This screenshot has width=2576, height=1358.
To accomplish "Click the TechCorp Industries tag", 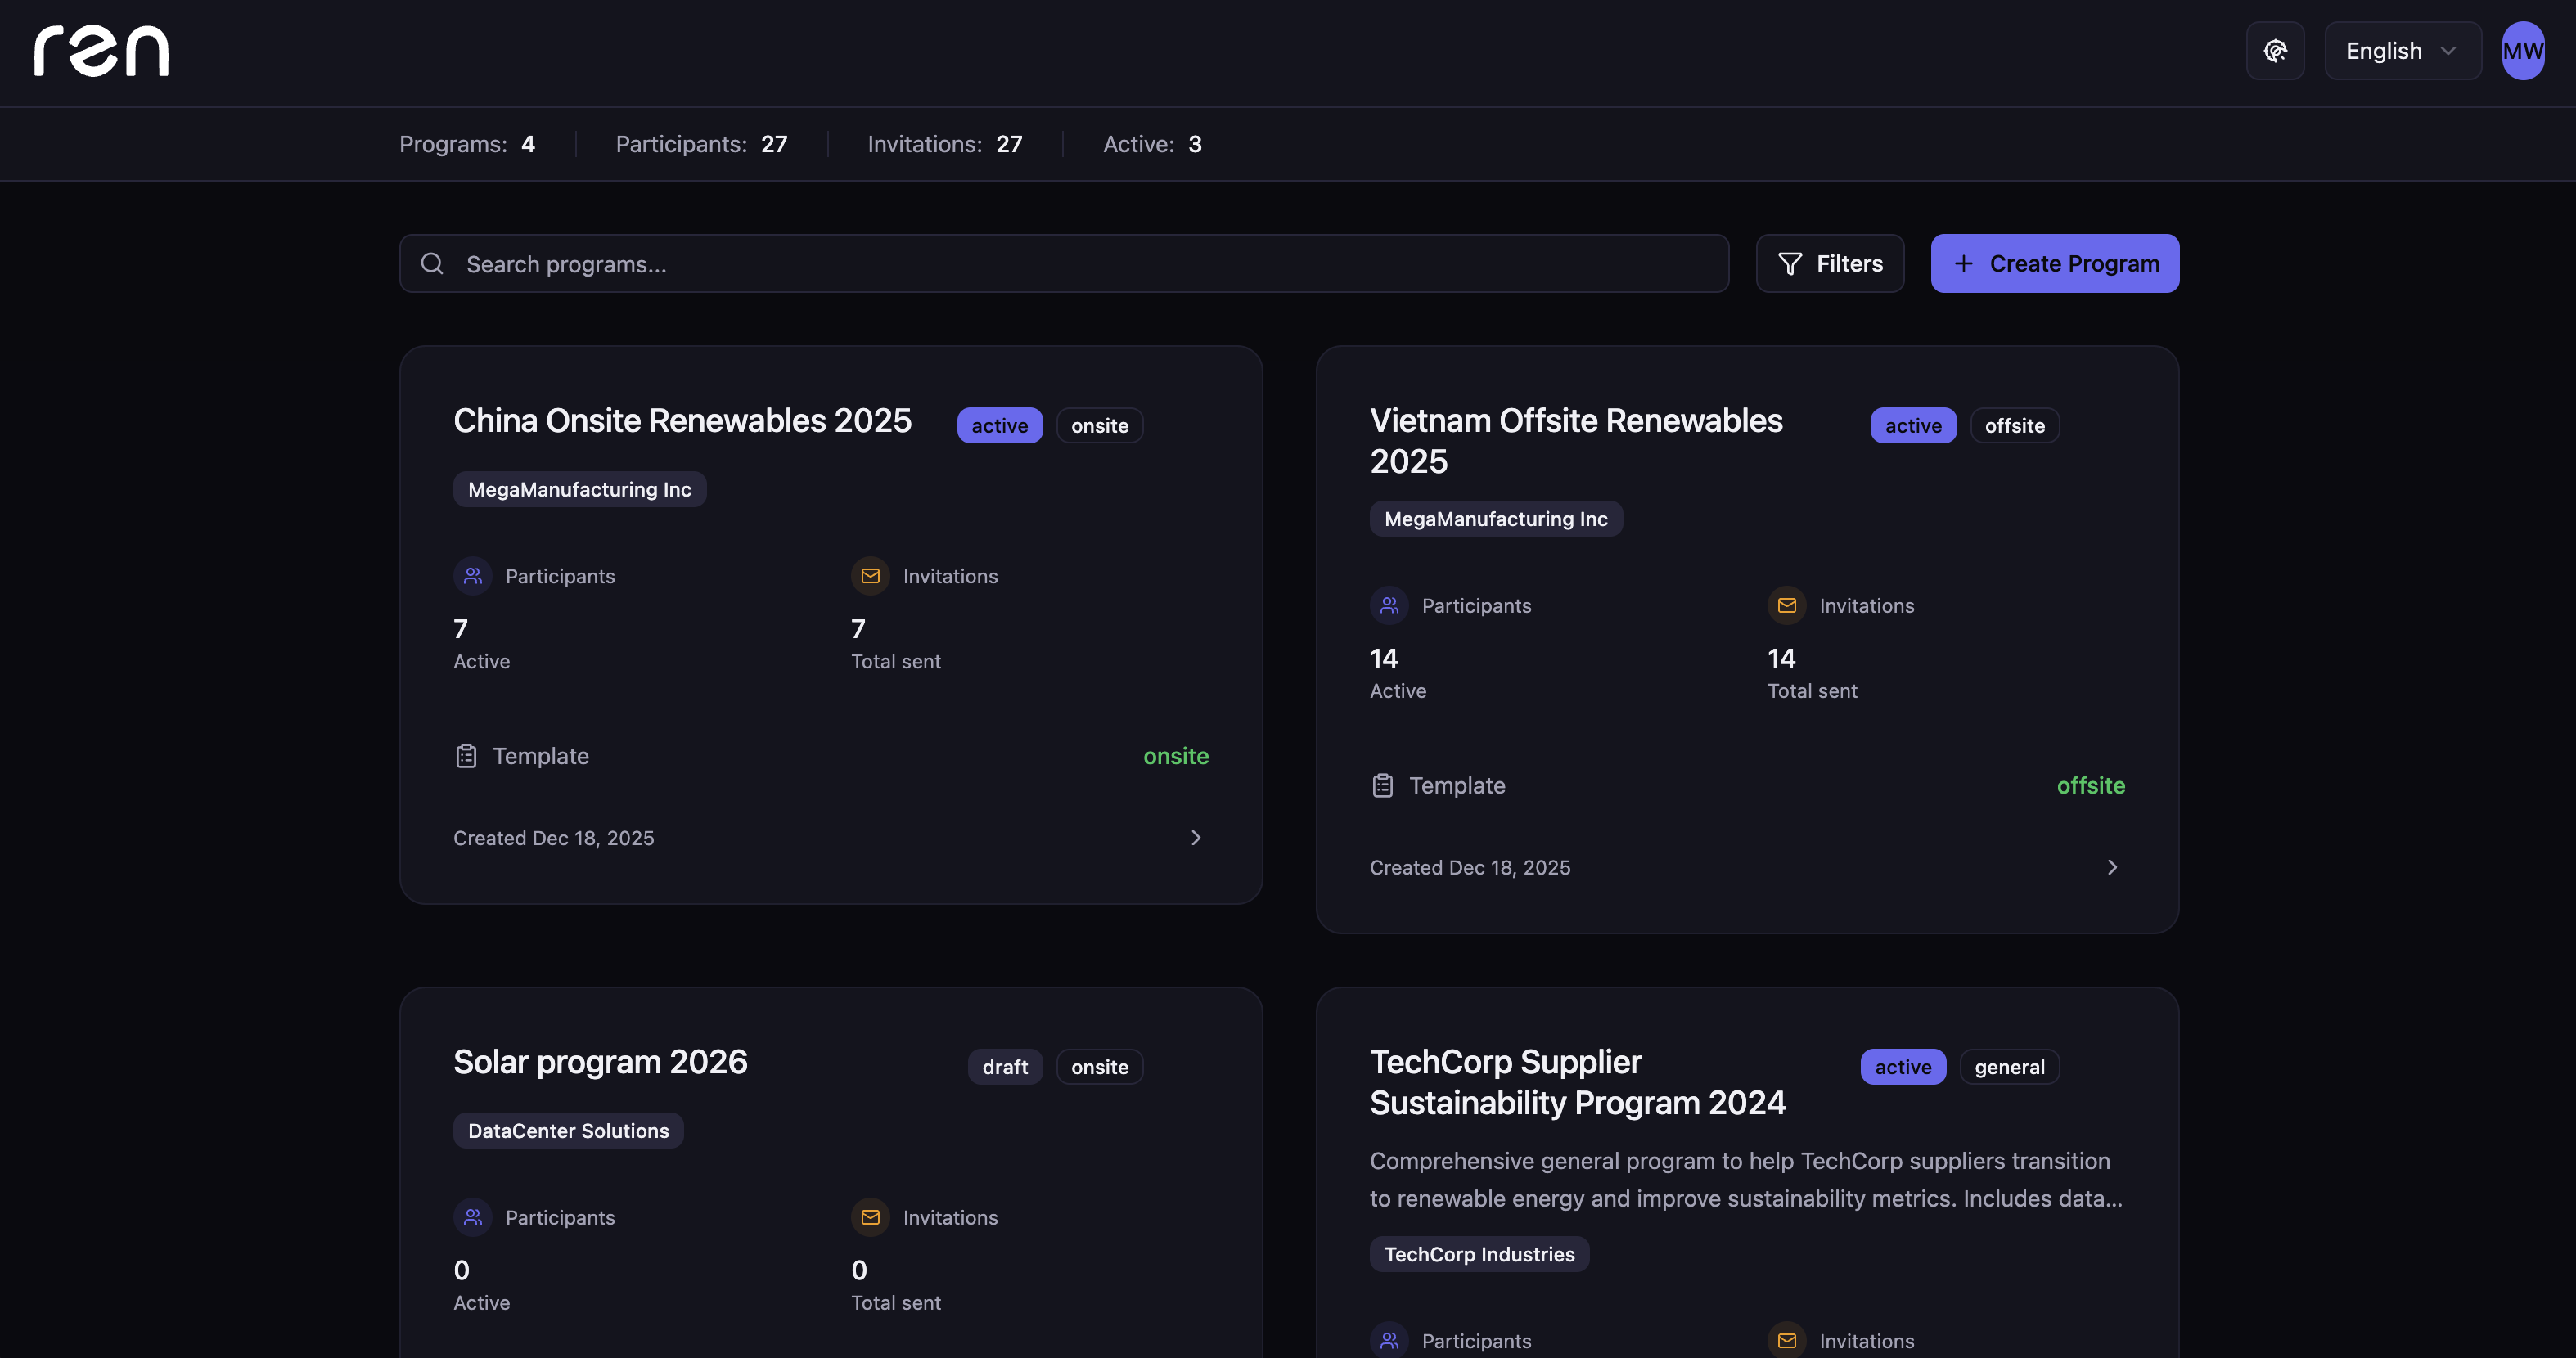I will (x=1479, y=1254).
